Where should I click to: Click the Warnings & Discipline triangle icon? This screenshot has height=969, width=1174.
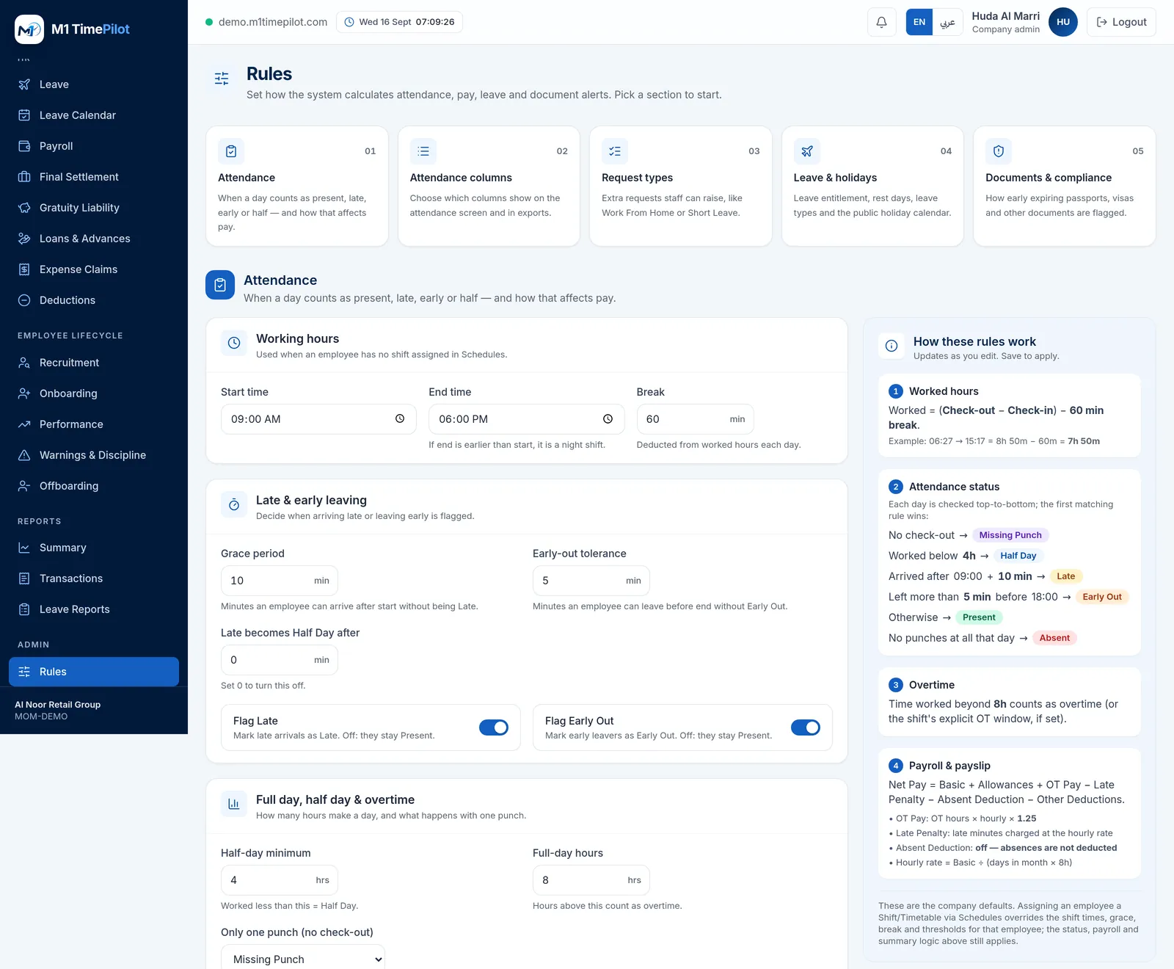pyautogui.click(x=24, y=455)
